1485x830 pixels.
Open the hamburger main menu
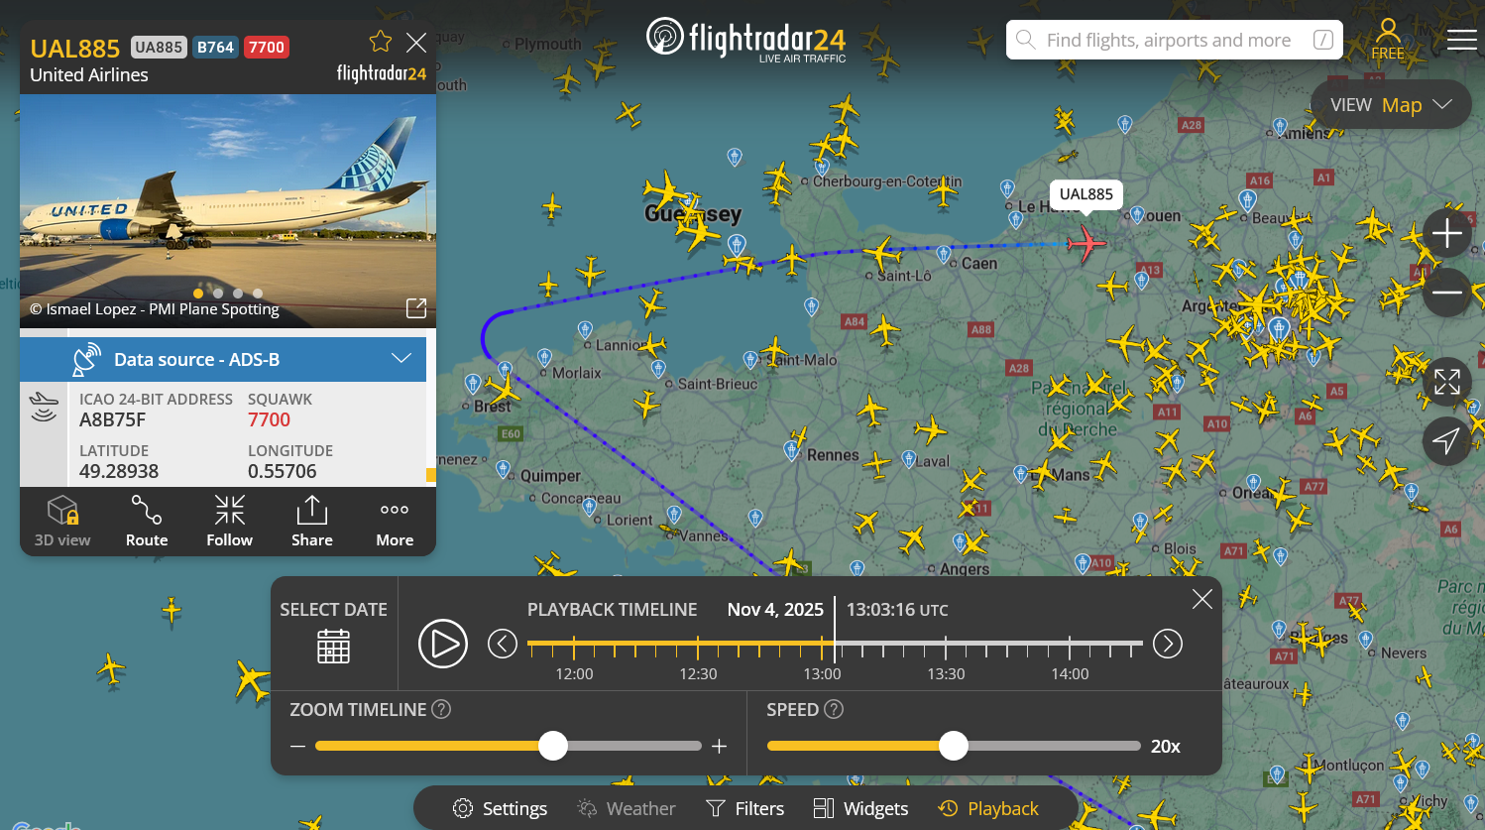pyautogui.click(x=1461, y=40)
